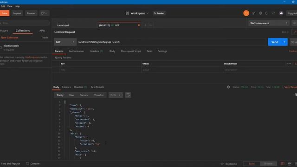This screenshot has height=167, width=297.
Task: Click the layout grid icon in status bar
Action: 290,164
